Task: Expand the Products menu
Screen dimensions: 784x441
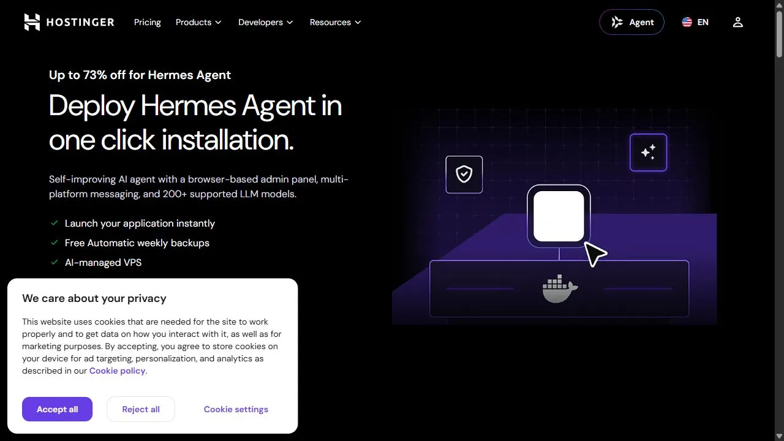Action: pyautogui.click(x=199, y=22)
